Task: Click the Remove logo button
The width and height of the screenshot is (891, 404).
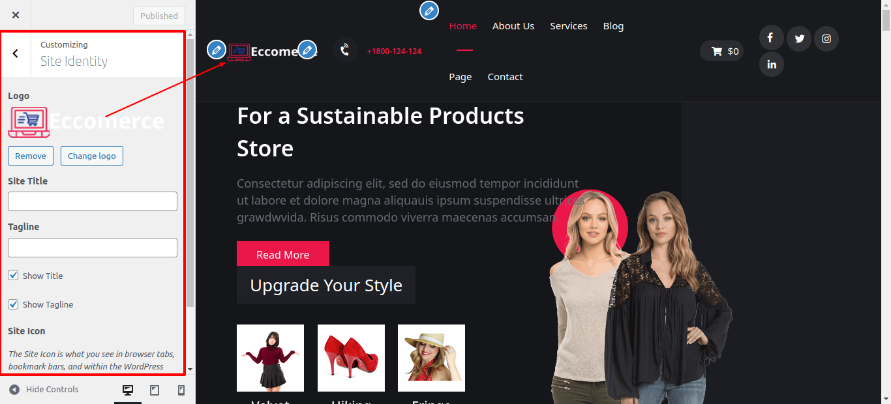Action: point(31,156)
